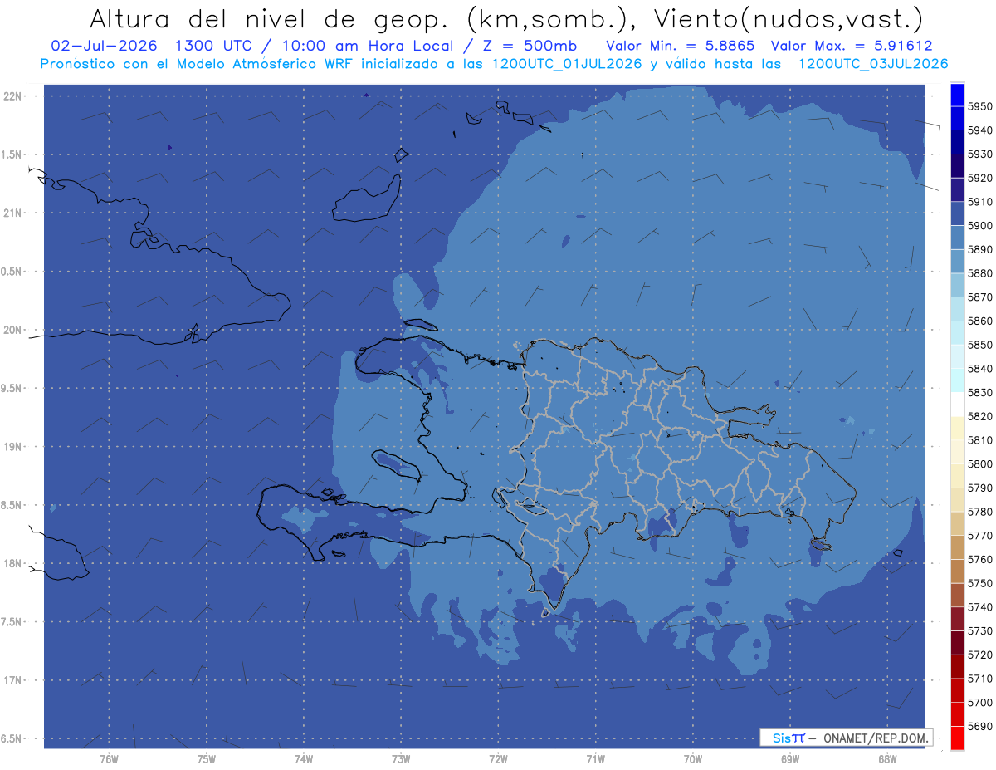996x770 pixels.
Task: Click the '73W' longitude axis label
Action: (x=401, y=759)
